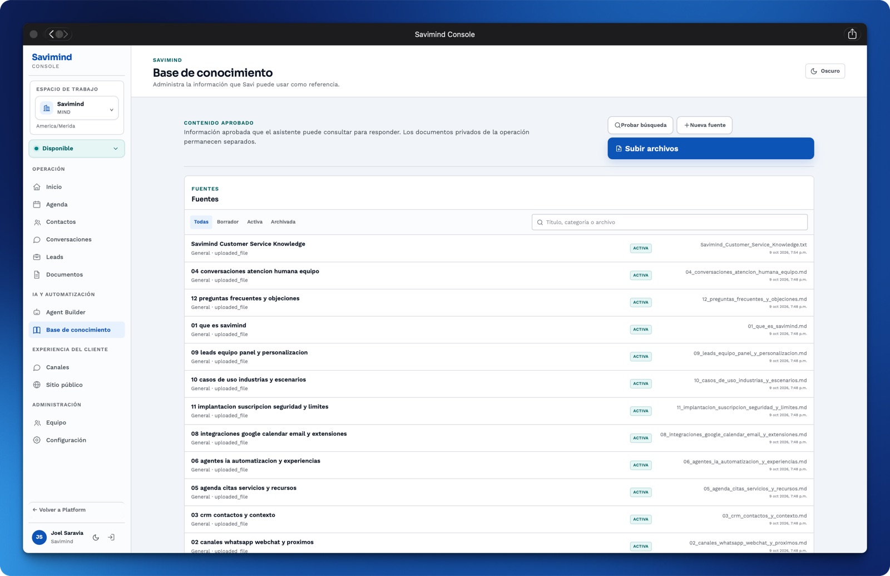The image size is (890, 576).
Task: Open Savimind Customer Service Knowledge source
Action: tap(499, 248)
